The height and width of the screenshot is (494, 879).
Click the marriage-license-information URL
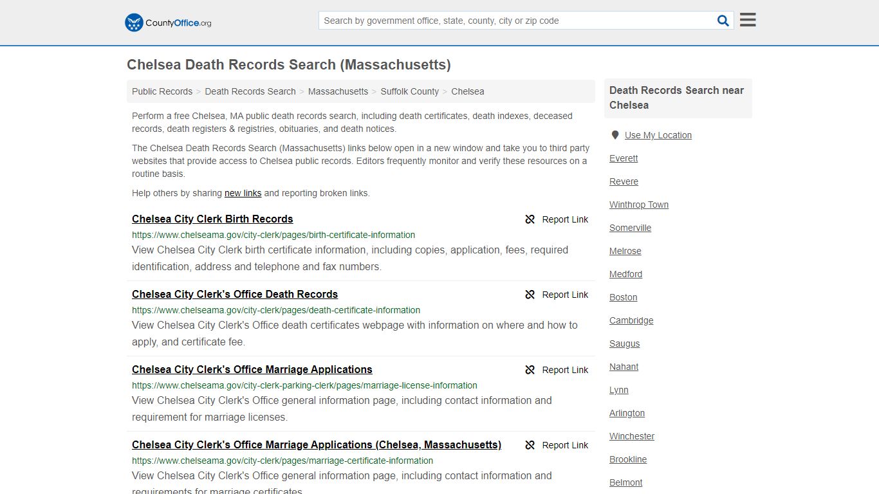[304, 385]
